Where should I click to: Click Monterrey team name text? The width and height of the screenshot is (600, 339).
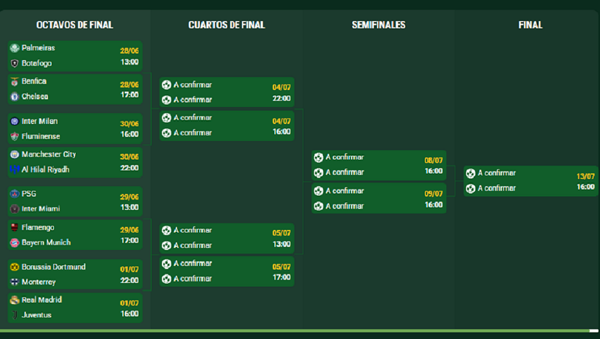(x=39, y=282)
